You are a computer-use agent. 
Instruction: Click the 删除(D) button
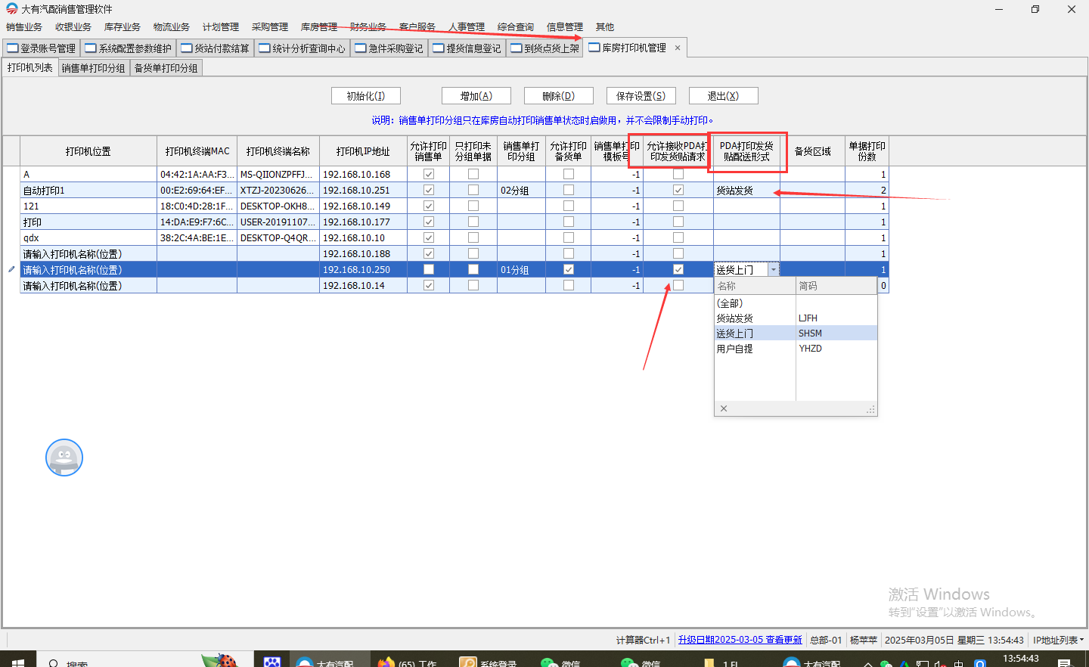tap(559, 96)
